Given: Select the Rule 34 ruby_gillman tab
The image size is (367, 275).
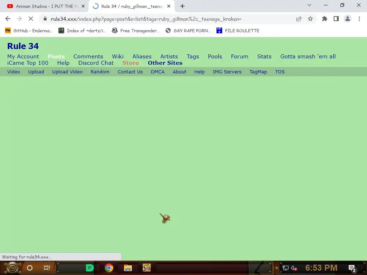Looking at the screenshot, I should [132, 6].
